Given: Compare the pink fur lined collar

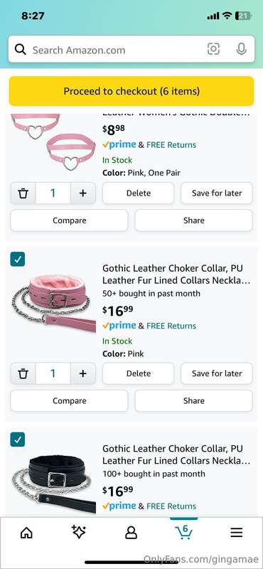Looking at the screenshot, I should click(69, 400).
